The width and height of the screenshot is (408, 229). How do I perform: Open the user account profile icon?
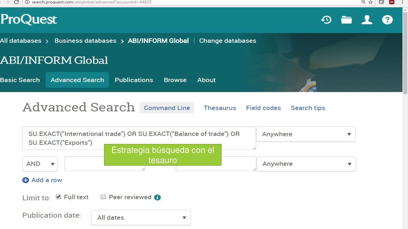[367, 20]
